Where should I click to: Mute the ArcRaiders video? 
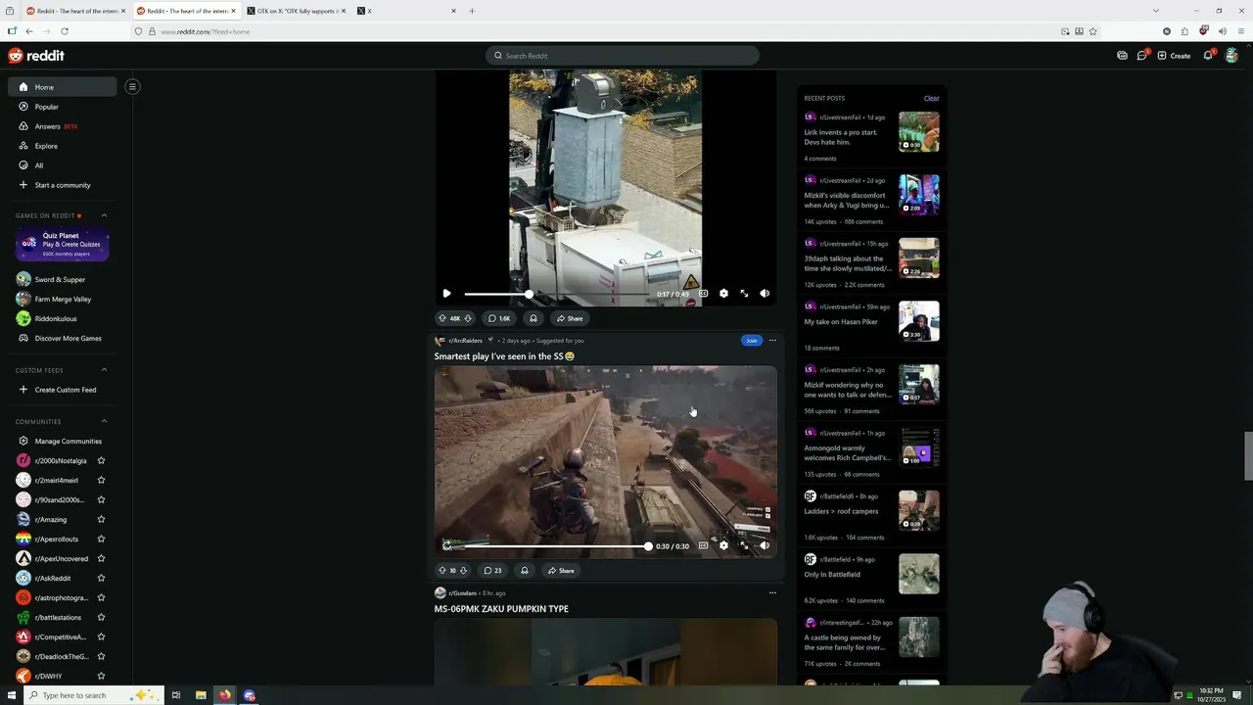(765, 545)
